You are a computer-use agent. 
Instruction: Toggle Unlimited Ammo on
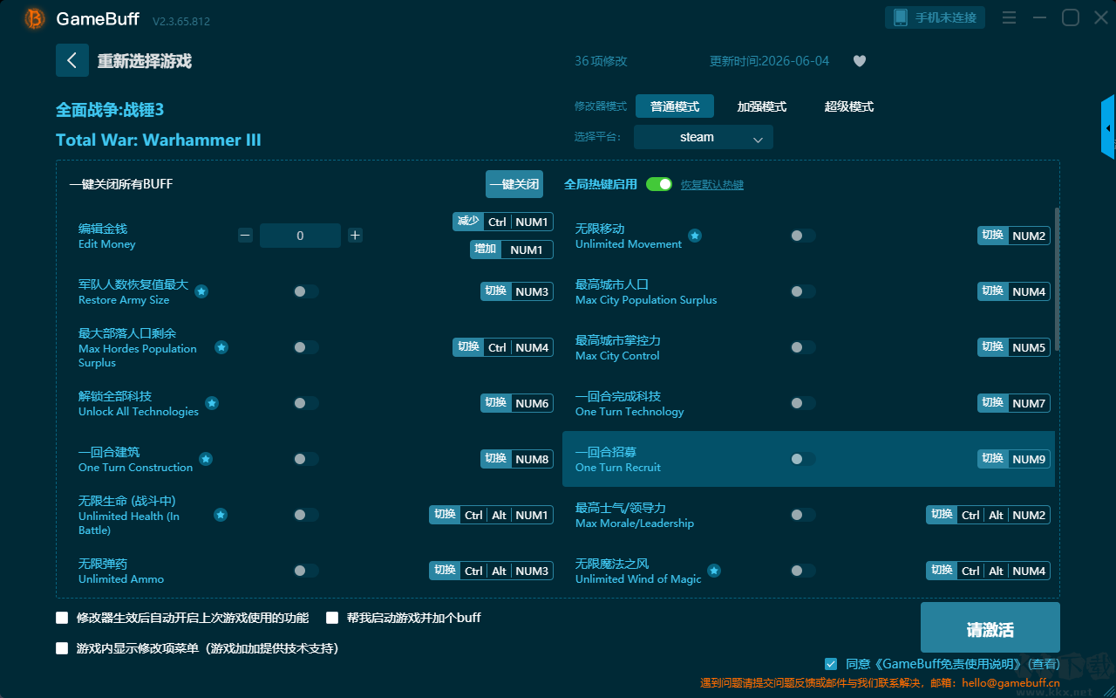point(306,571)
